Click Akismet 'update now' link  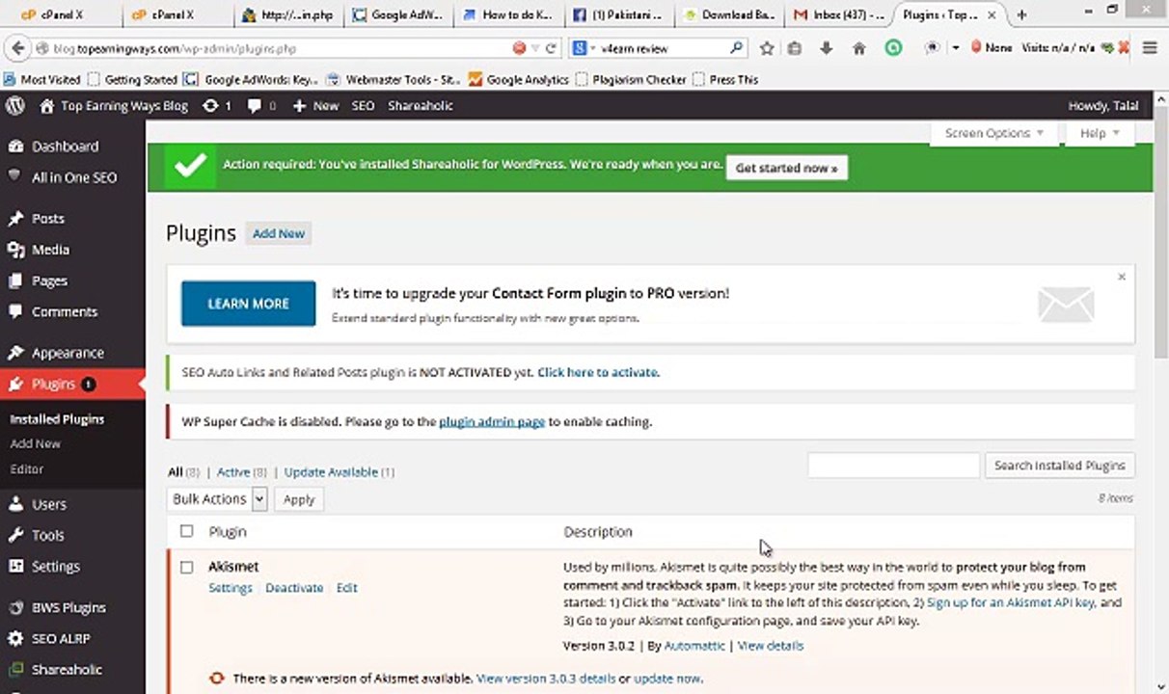667,679
